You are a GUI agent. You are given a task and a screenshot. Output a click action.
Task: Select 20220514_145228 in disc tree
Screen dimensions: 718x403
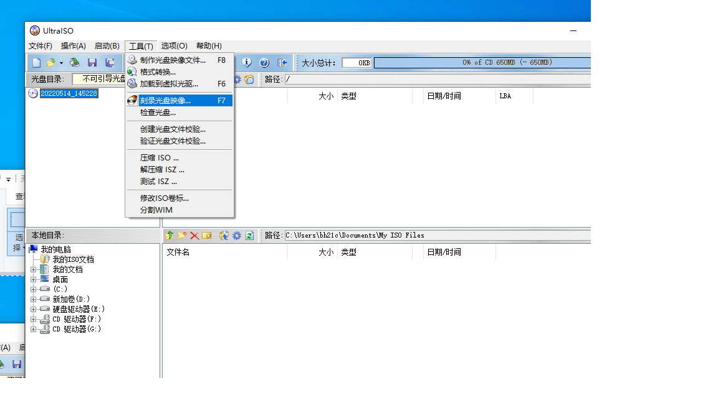click(69, 93)
